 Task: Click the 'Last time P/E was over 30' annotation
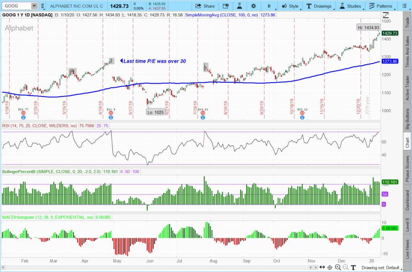click(x=154, y=61)
